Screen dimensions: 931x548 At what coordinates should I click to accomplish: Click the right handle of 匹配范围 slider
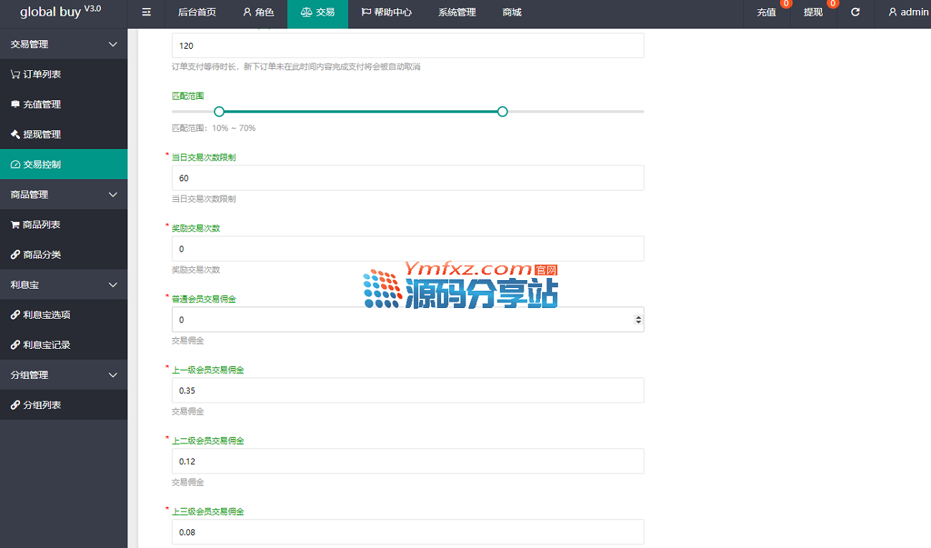(x=503, y=112)
